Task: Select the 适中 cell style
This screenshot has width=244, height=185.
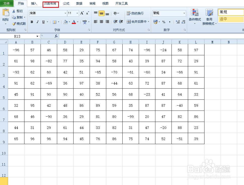Action: tap(230, 19)
